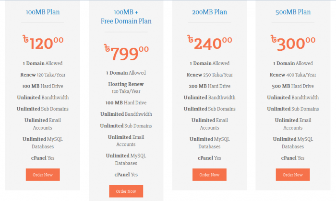Click "Unlimited MySQL Databases" in the 500MB Plan

(293, 143)
